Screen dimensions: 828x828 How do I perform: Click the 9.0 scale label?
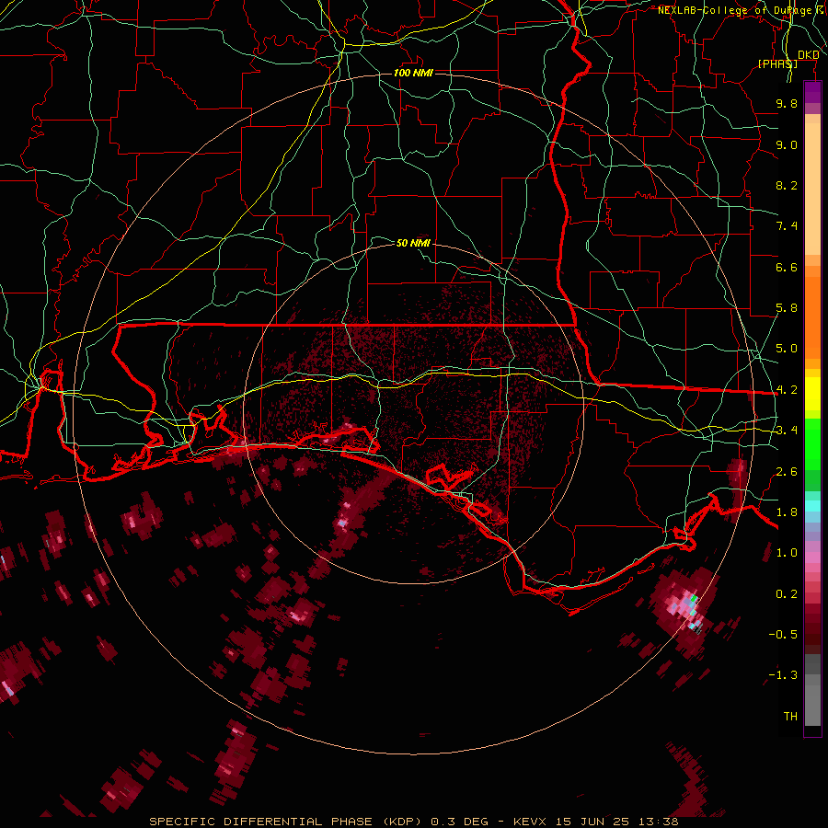point(787,144)
